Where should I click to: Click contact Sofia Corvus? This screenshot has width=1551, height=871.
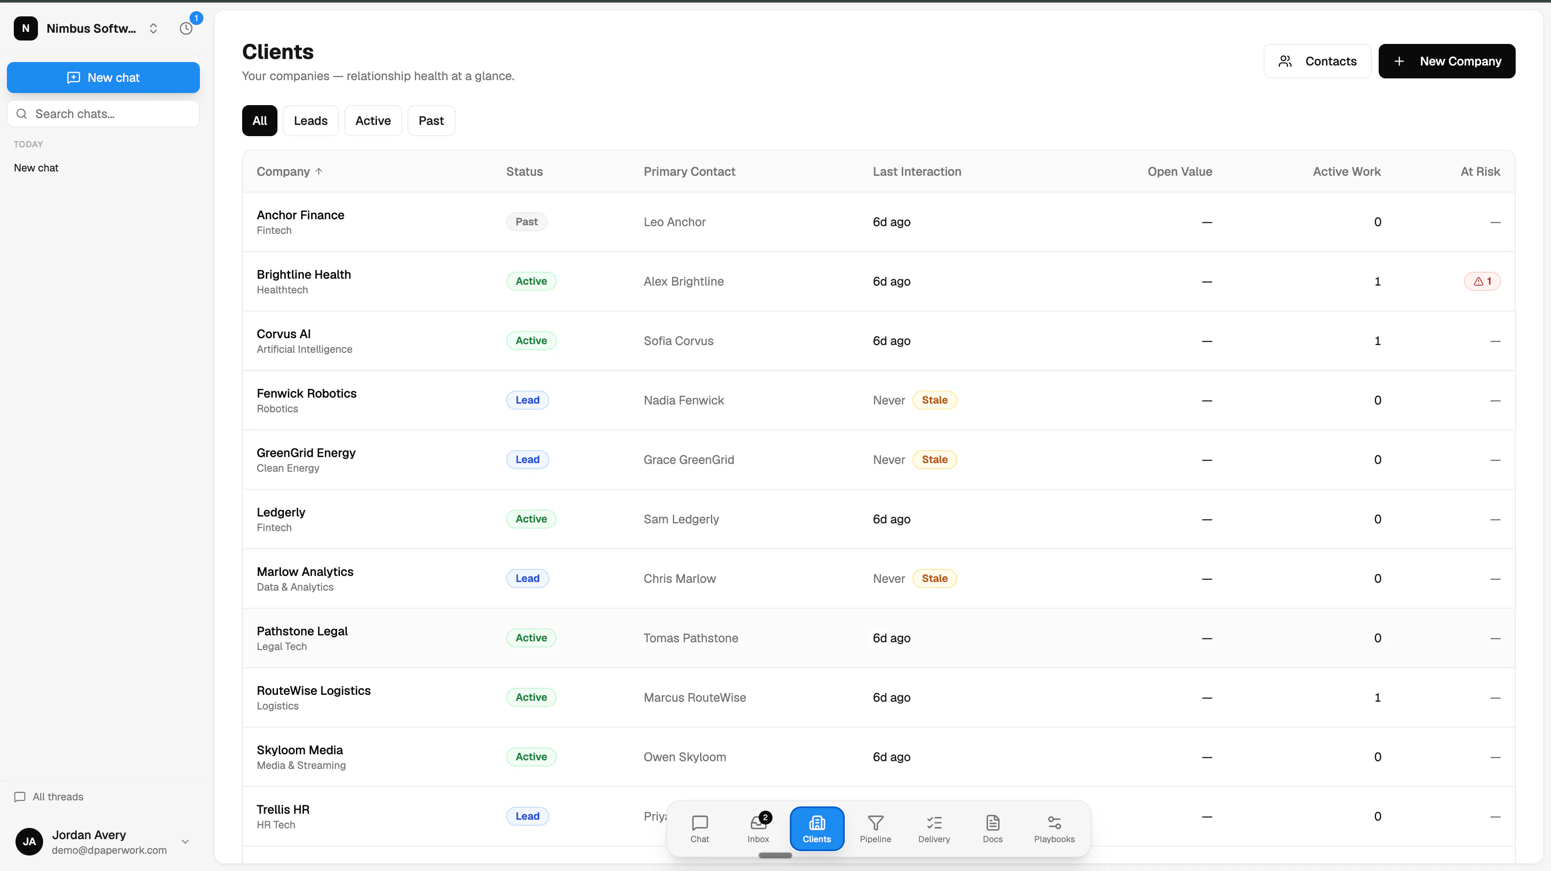[x=678, y=341]
